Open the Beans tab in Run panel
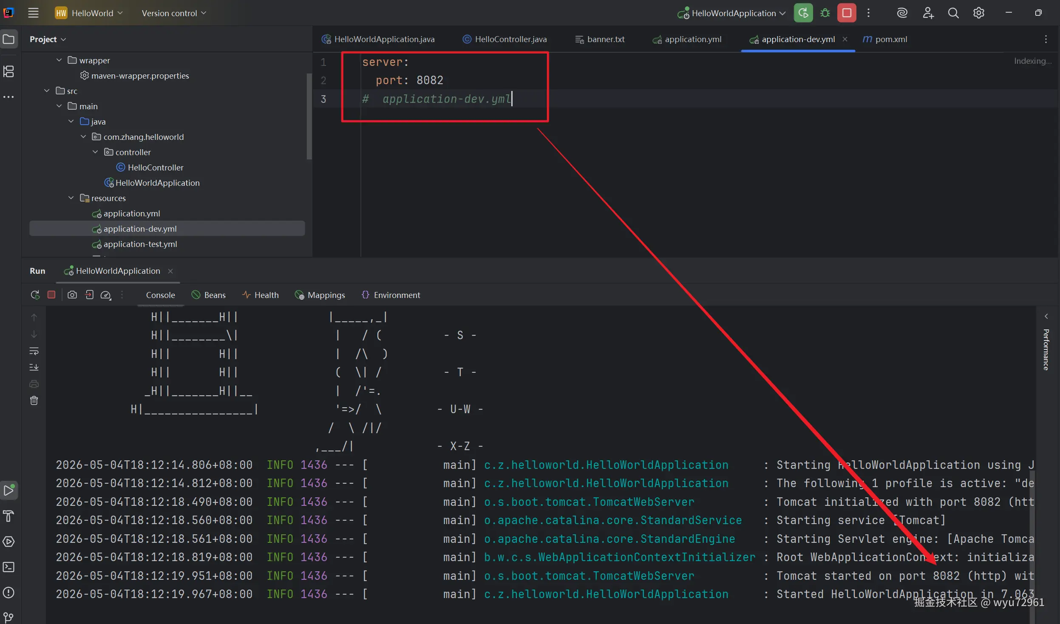The height and width of the screenshot is (624, 1060). click(x=209, y=295)
